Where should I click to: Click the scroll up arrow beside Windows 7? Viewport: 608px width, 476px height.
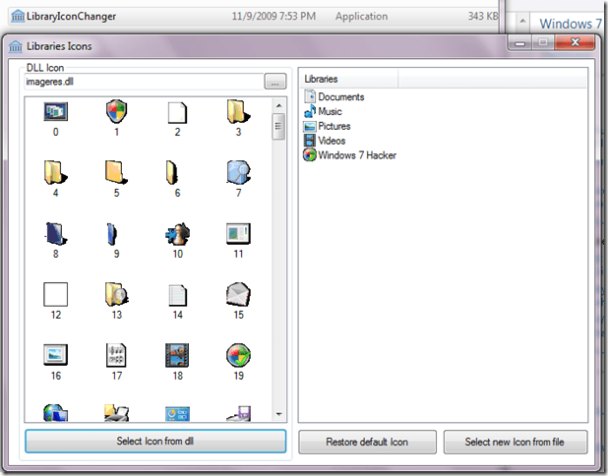(x=522, y=21)
